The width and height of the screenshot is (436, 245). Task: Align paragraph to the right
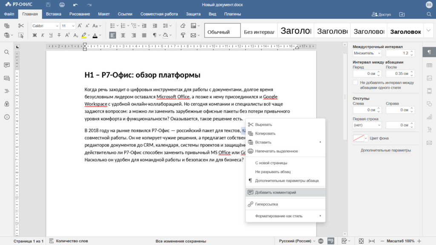tap(133, 35)
